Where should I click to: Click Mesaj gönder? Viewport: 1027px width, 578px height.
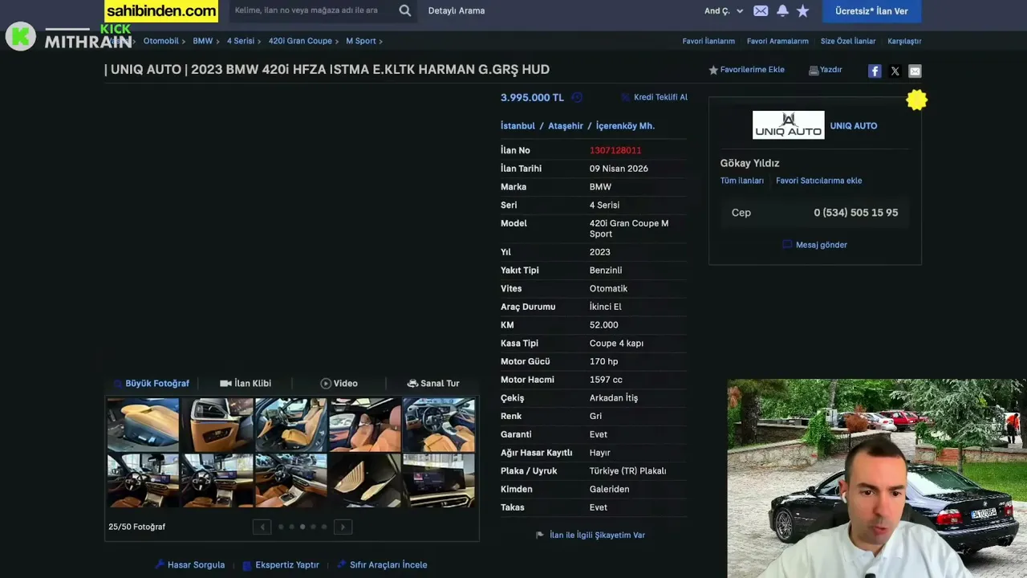point(815,245)
